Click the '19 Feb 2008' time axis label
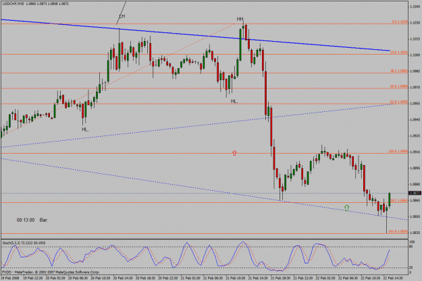Screen dimensions: 422x281 click(x=10, y=278)
